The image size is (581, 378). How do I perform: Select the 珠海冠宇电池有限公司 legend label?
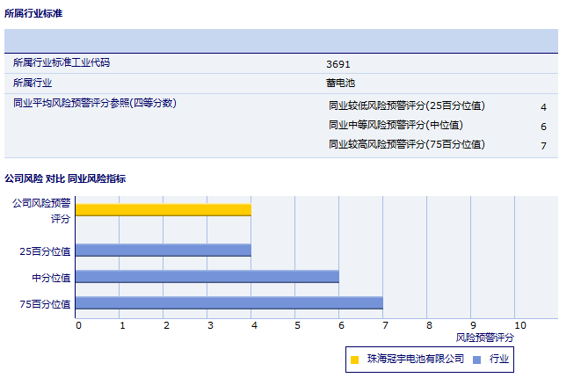click(415, 360)
